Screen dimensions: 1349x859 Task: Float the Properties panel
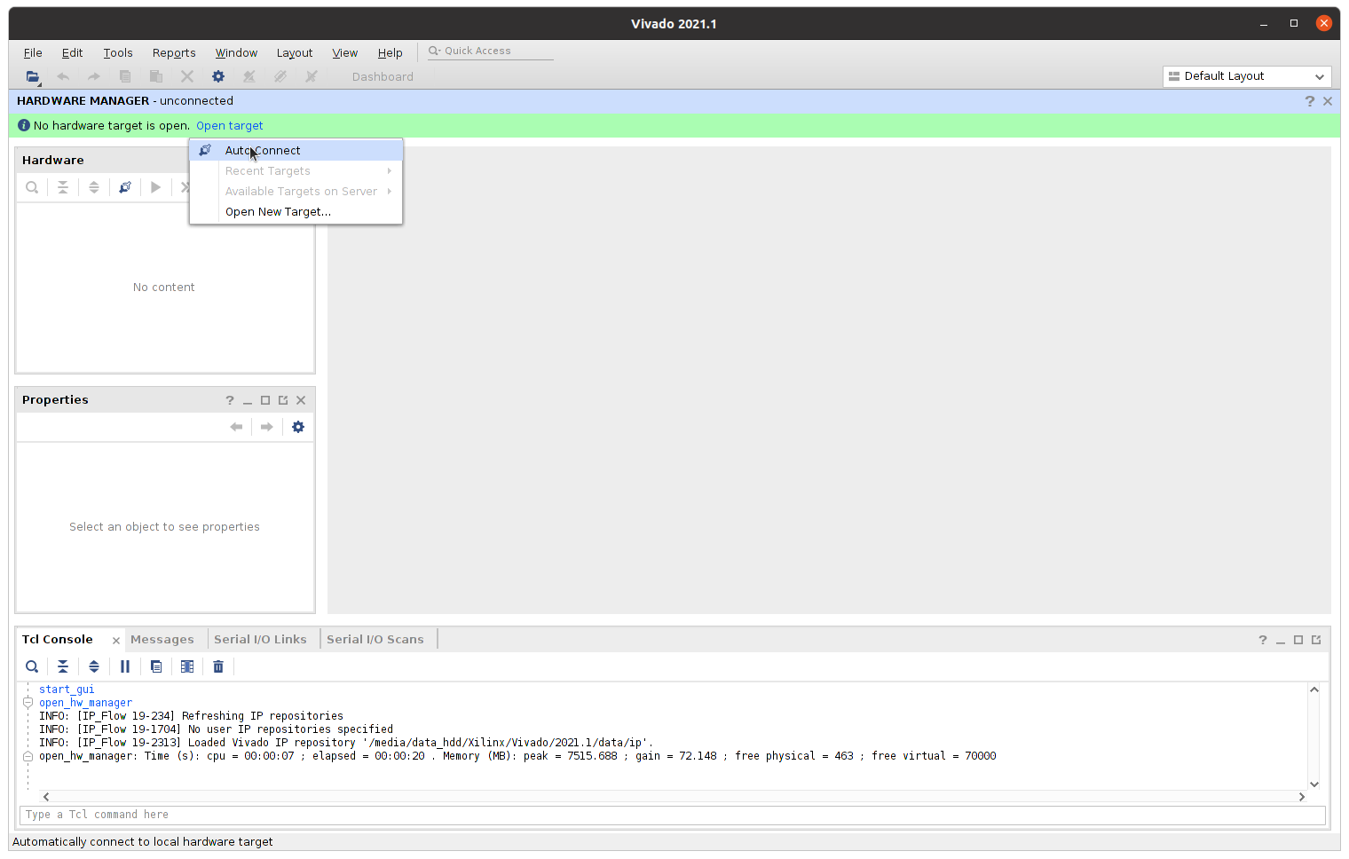coord(283,400)
